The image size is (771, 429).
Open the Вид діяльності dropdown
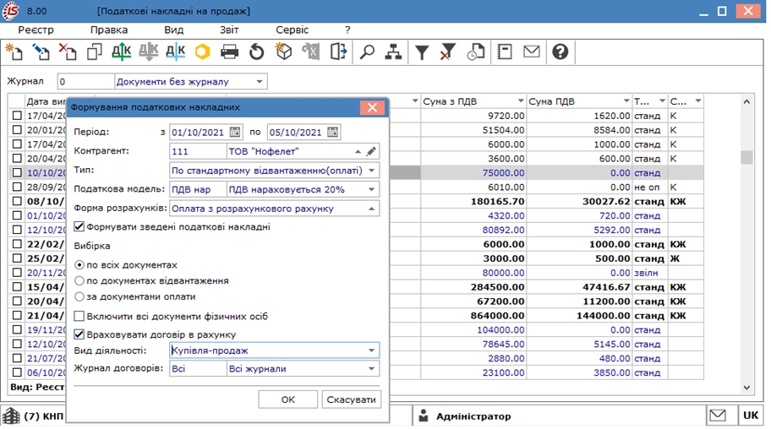372,350
